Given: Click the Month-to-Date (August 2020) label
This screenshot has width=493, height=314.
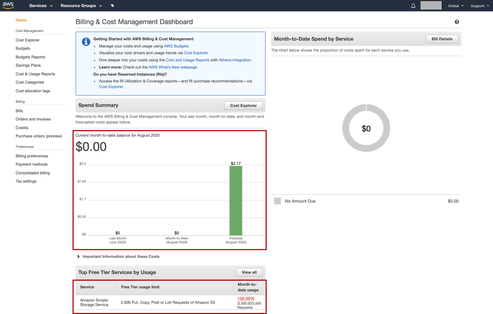Looking at the screenshot, I should coord(177,240).
